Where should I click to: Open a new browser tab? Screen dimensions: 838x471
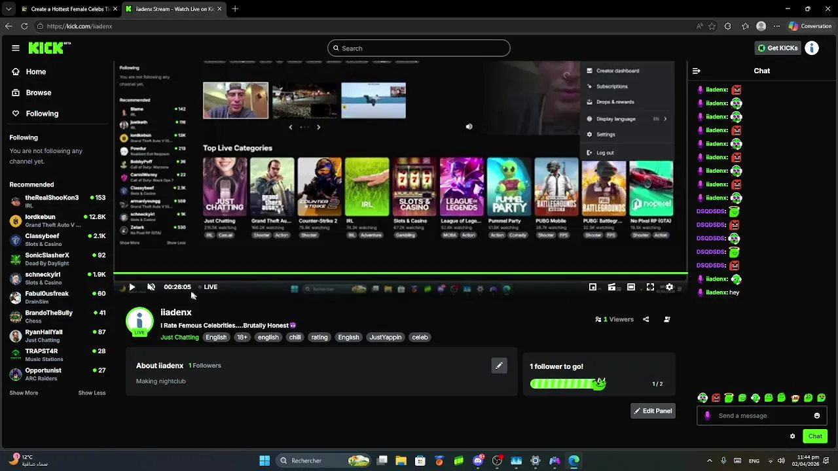click(235, 9)
